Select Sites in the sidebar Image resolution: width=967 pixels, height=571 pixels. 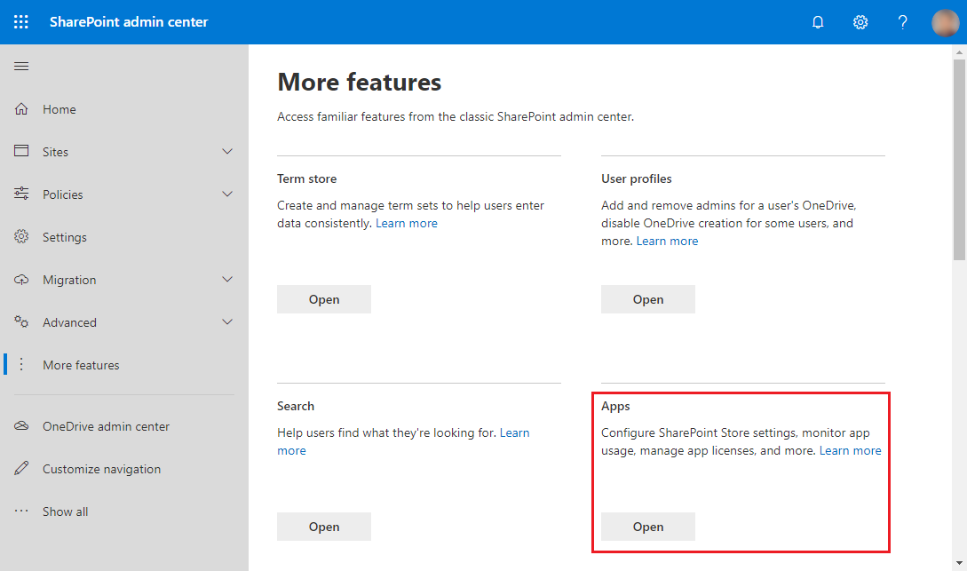click(56, 152)
